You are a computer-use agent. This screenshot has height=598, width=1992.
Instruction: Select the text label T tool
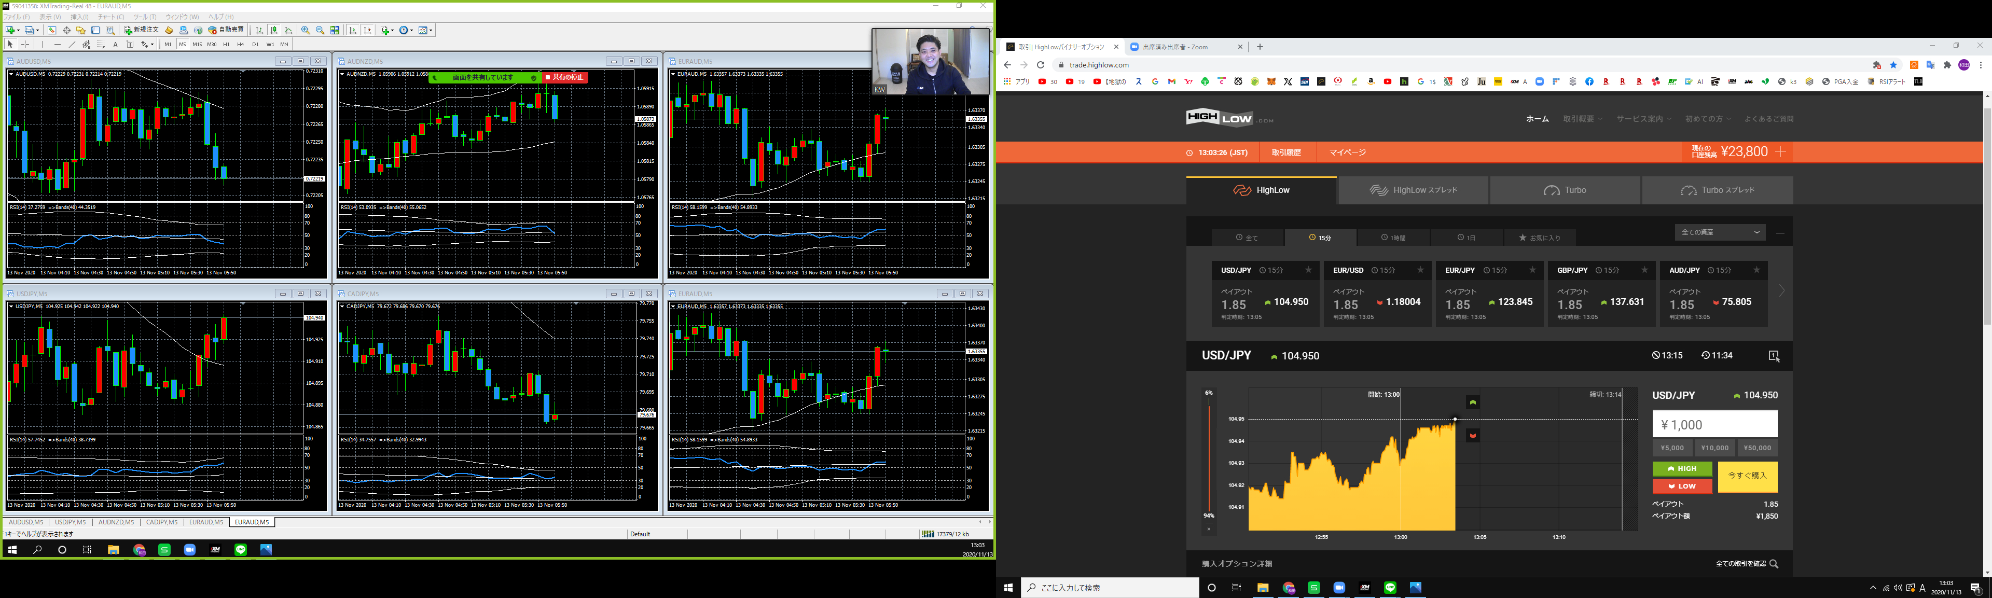[x=130, y=44]
